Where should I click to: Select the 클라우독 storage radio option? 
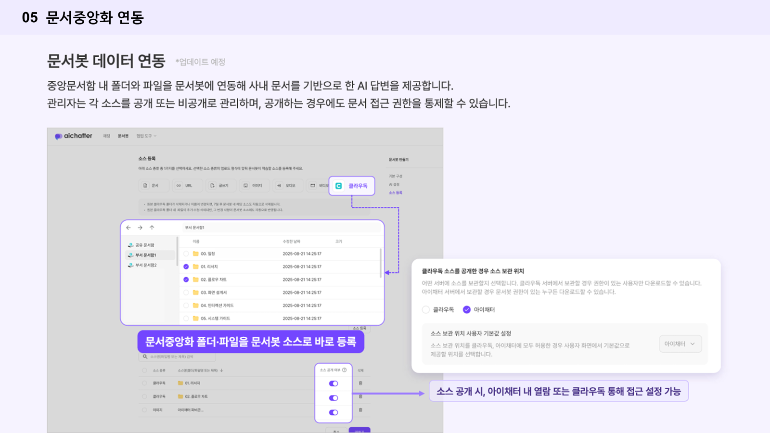tap(426, 310)
